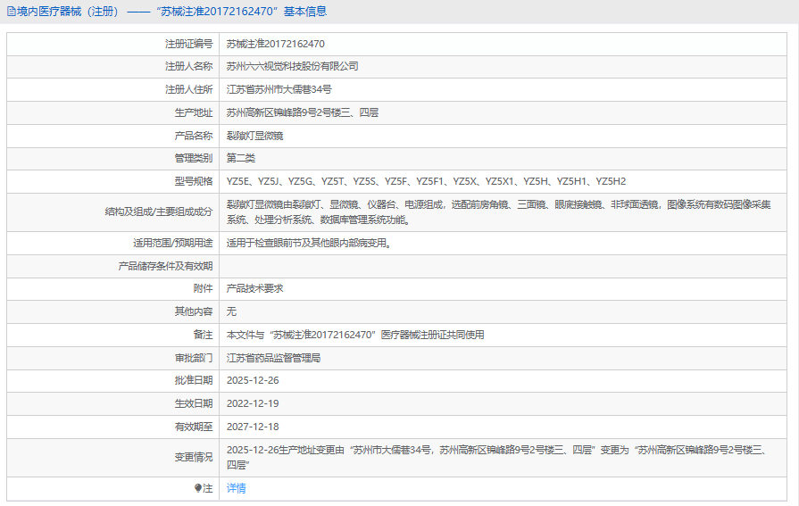Select the model list starting with YZ5E
799x506 pixels.
(426, 181)
